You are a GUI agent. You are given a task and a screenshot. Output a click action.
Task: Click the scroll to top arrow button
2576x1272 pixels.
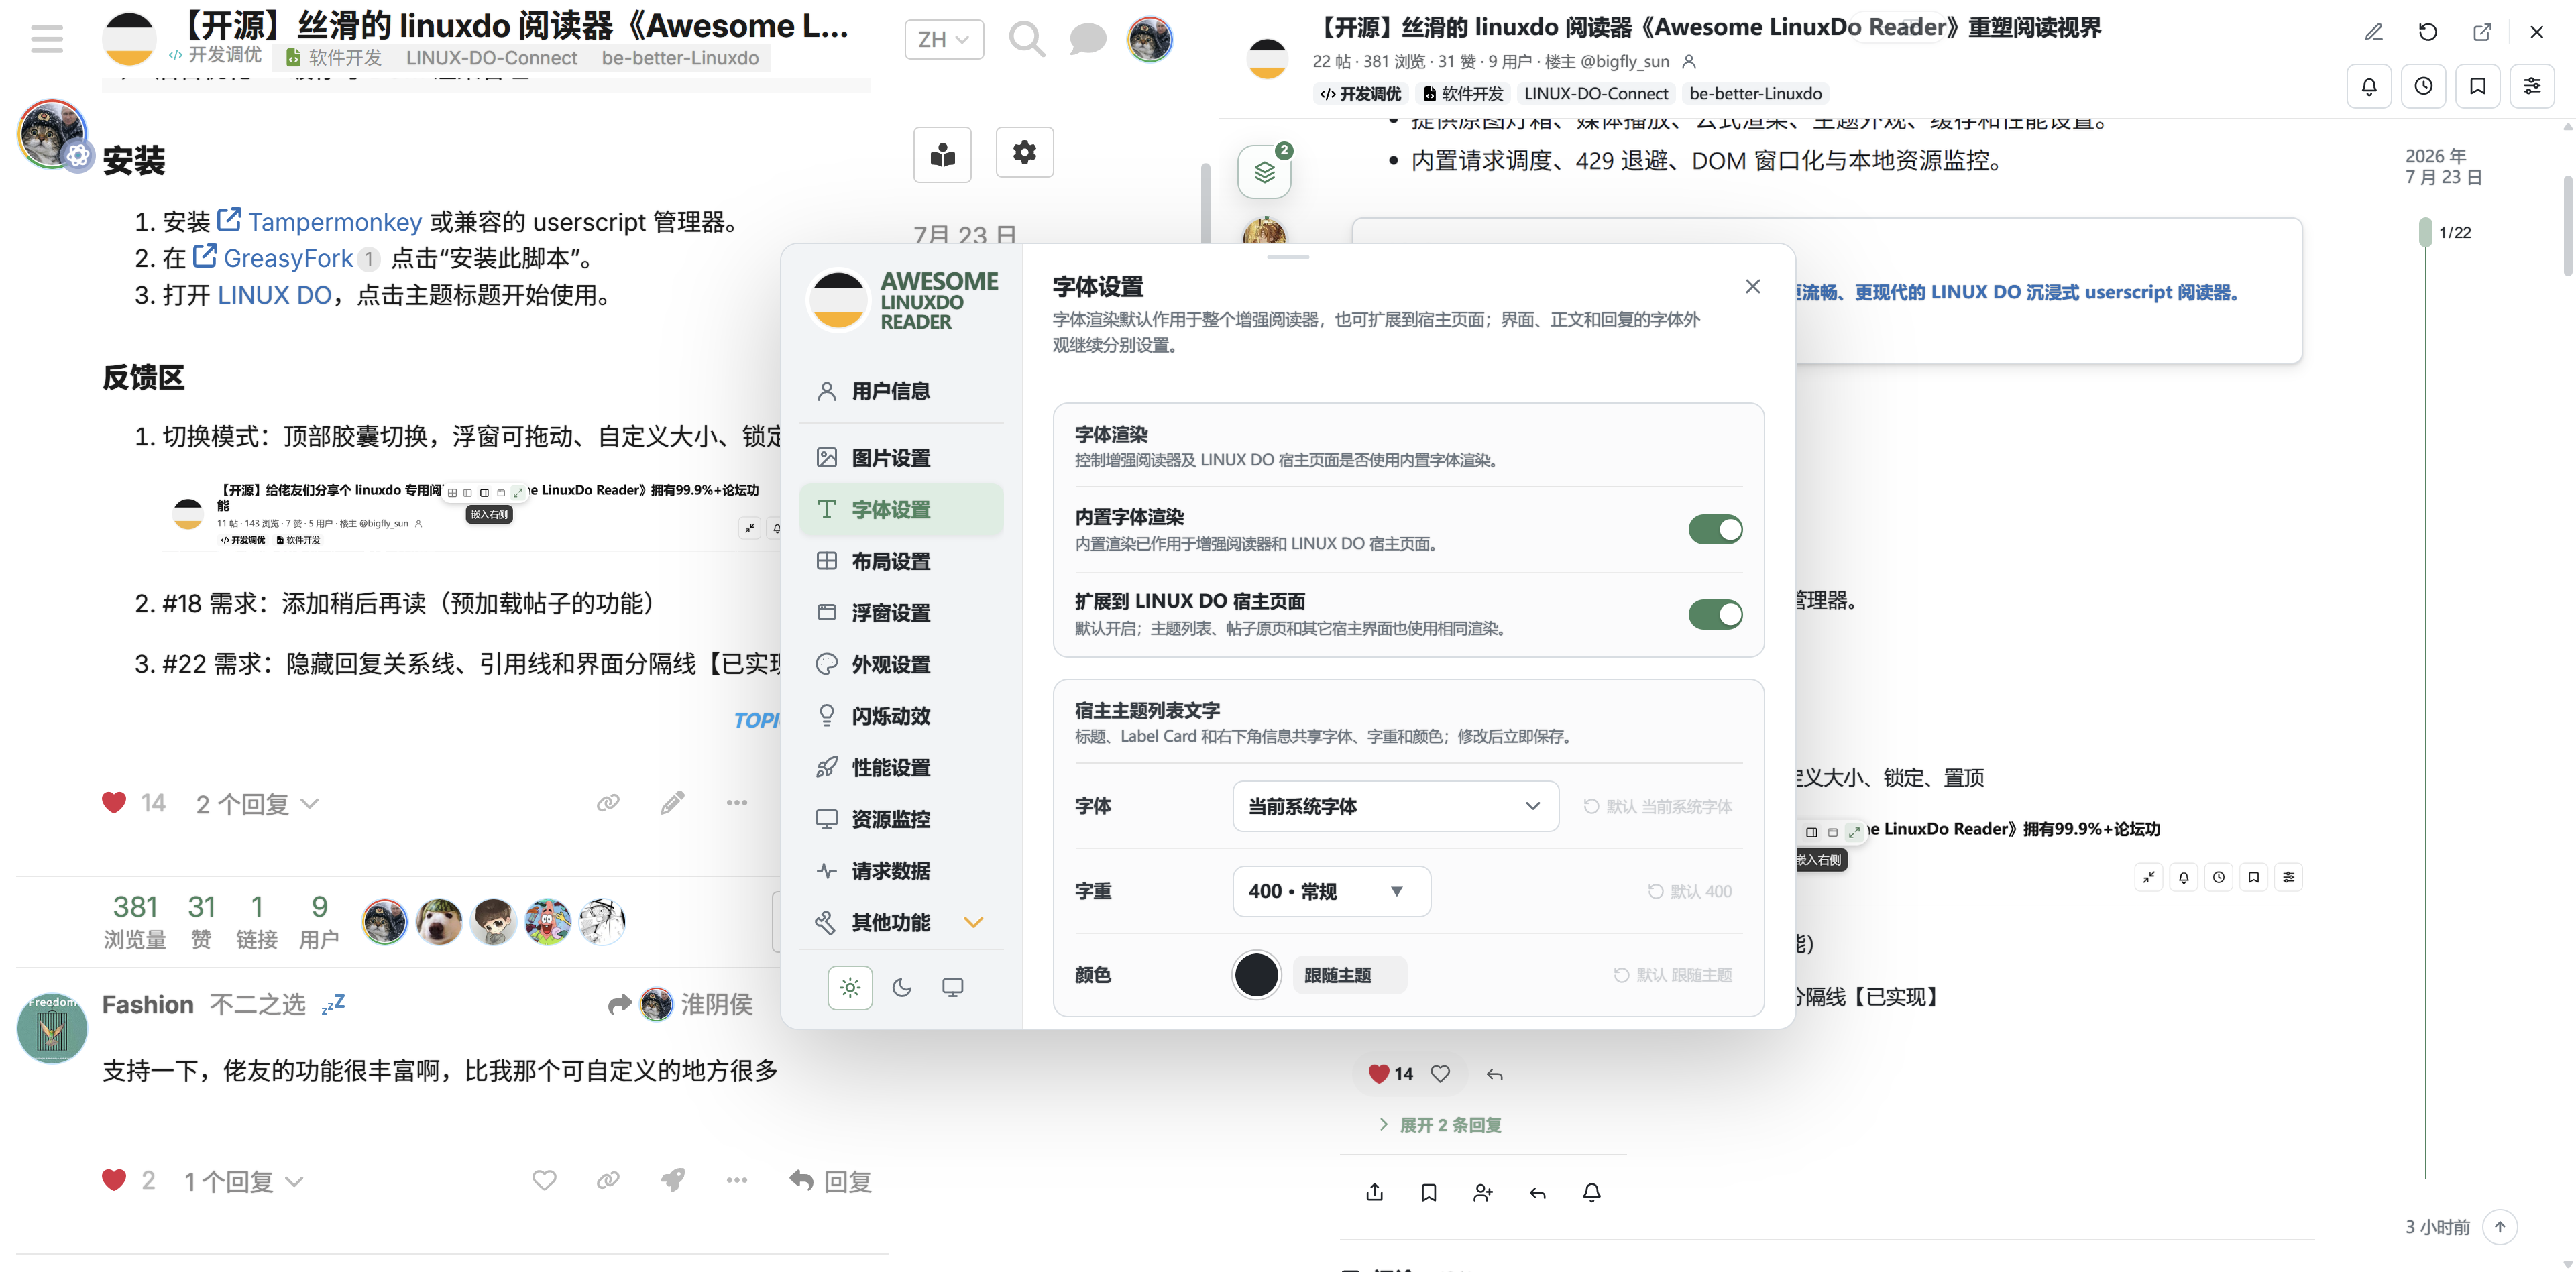point(2500,1227)
